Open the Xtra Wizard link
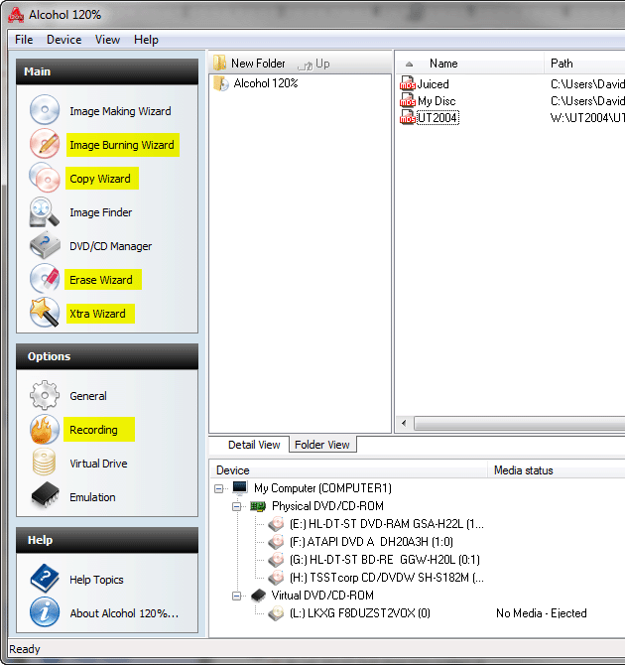Screen dimensions: 625x665 point(98,314)
